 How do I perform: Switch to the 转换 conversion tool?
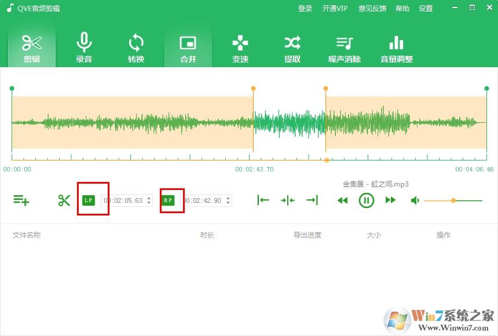coord(136,48)
